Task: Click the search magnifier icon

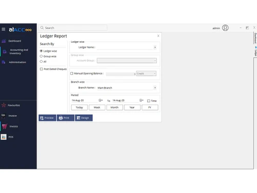Action: [42, 28]
